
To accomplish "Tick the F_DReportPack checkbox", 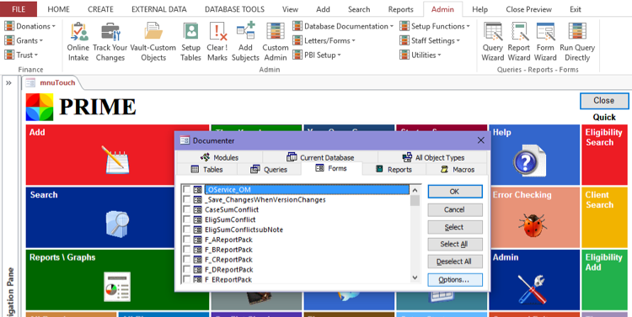I will click(187, 269).
